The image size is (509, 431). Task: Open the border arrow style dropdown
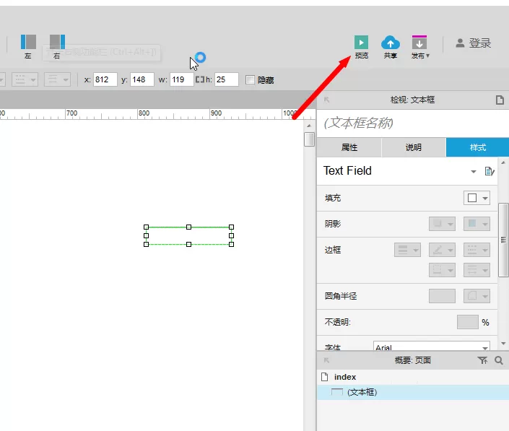477,270
